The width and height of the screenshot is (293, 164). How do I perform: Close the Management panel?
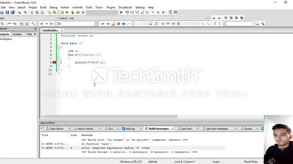36,29
